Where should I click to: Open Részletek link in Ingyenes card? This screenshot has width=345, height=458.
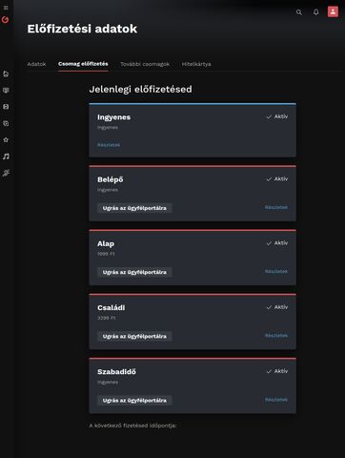[109, 145]
